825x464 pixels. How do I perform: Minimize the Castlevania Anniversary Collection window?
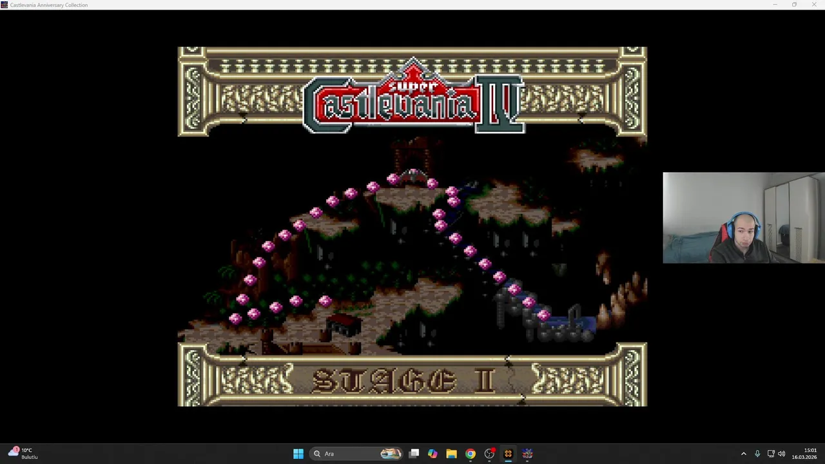(x=775, y=5)
